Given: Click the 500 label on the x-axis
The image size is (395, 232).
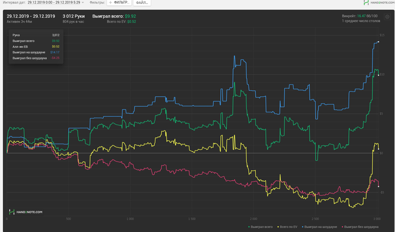Looking at the screenshot, I should (68, 219).
